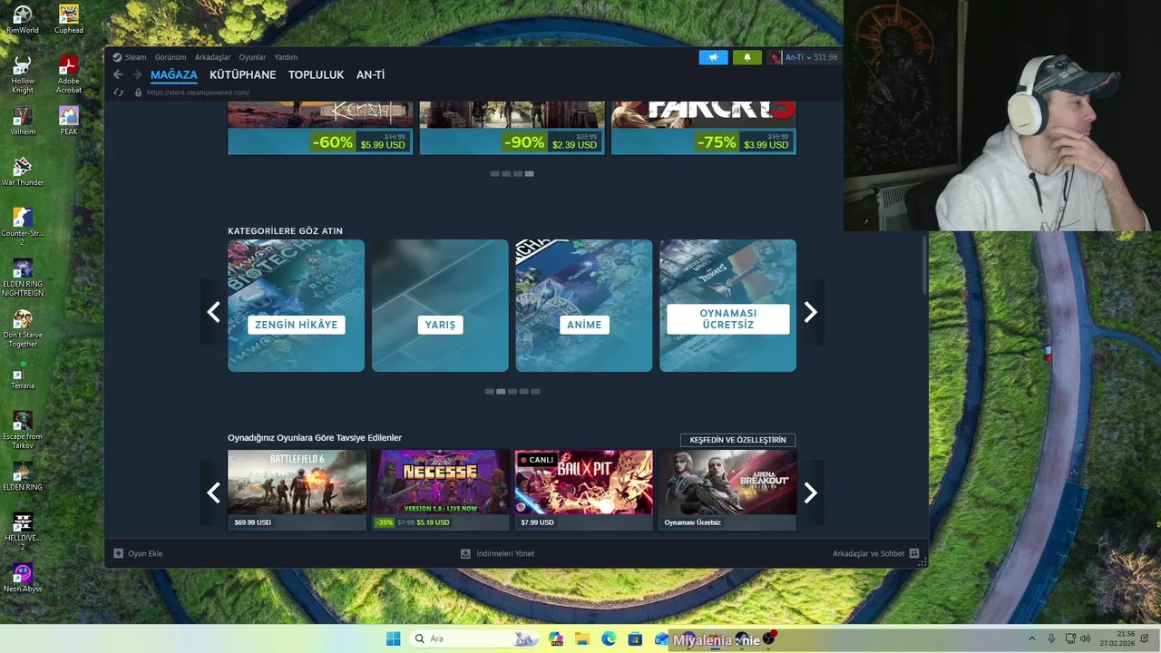Open the Oyunlar menu
1161x653 pixels.
pos(252,57)
